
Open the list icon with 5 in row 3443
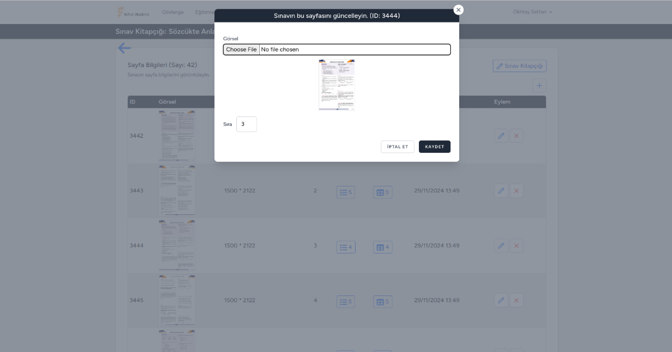pos(346,192)
